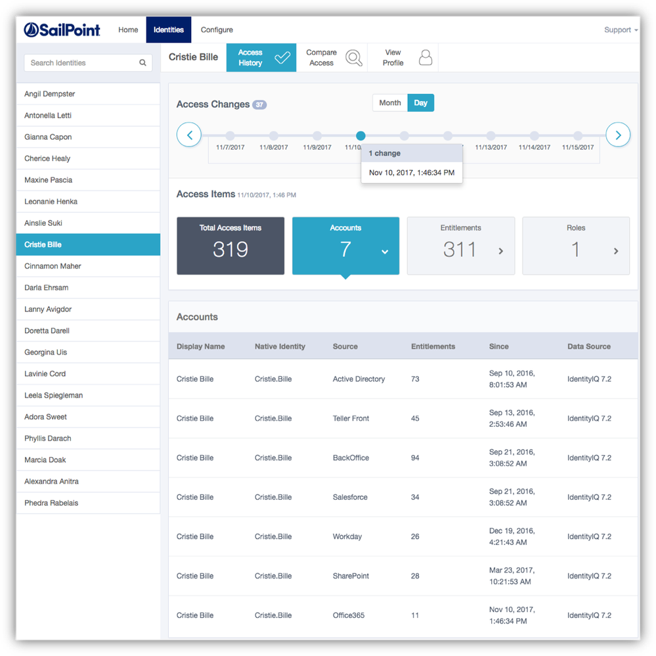This screenshot has width=656, height=656.
Task: Open the Configure menu item
Action: [x=217, y=30]
